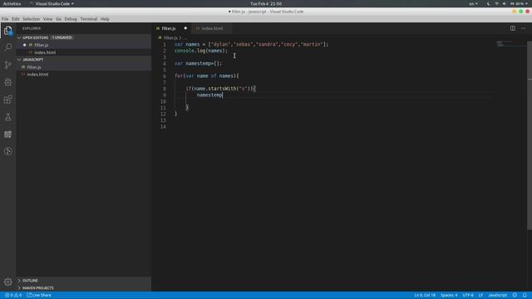Open the Extensions view
This screenshot has height=299, width=532.
7,100
